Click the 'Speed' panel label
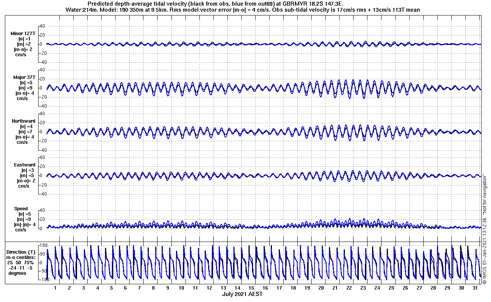 21,209
